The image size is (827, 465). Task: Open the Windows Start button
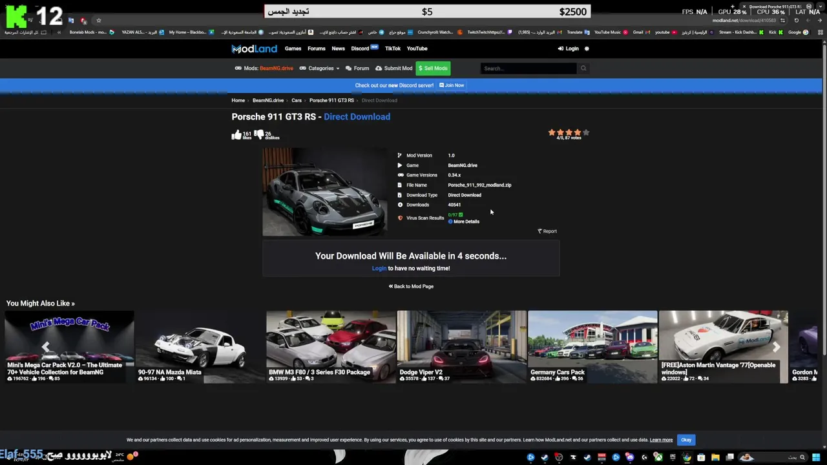tap(816, 457)
